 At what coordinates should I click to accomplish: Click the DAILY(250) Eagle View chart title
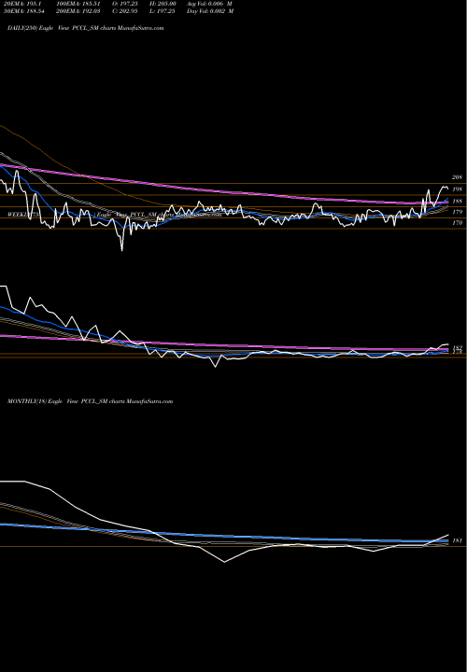click(86, 28)
